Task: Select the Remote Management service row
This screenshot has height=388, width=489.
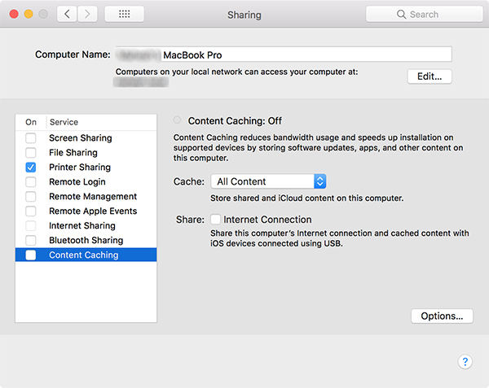Action: click(x=86, y=196)
